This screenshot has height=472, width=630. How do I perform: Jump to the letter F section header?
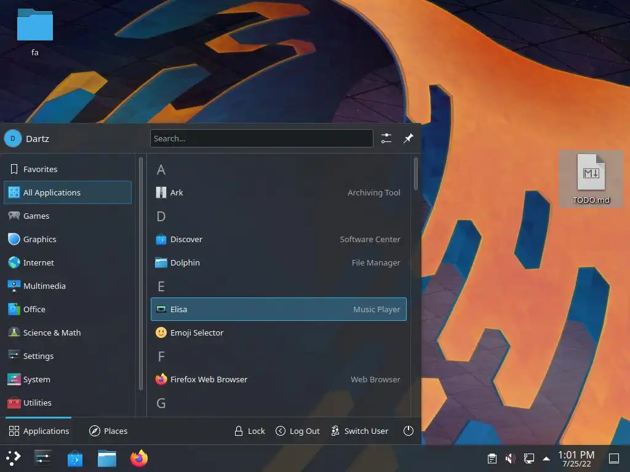coord(161,356)
